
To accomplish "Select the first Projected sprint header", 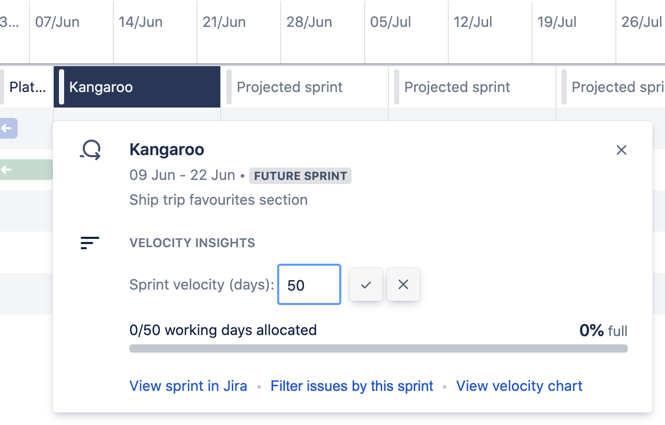I will point(305,87).
